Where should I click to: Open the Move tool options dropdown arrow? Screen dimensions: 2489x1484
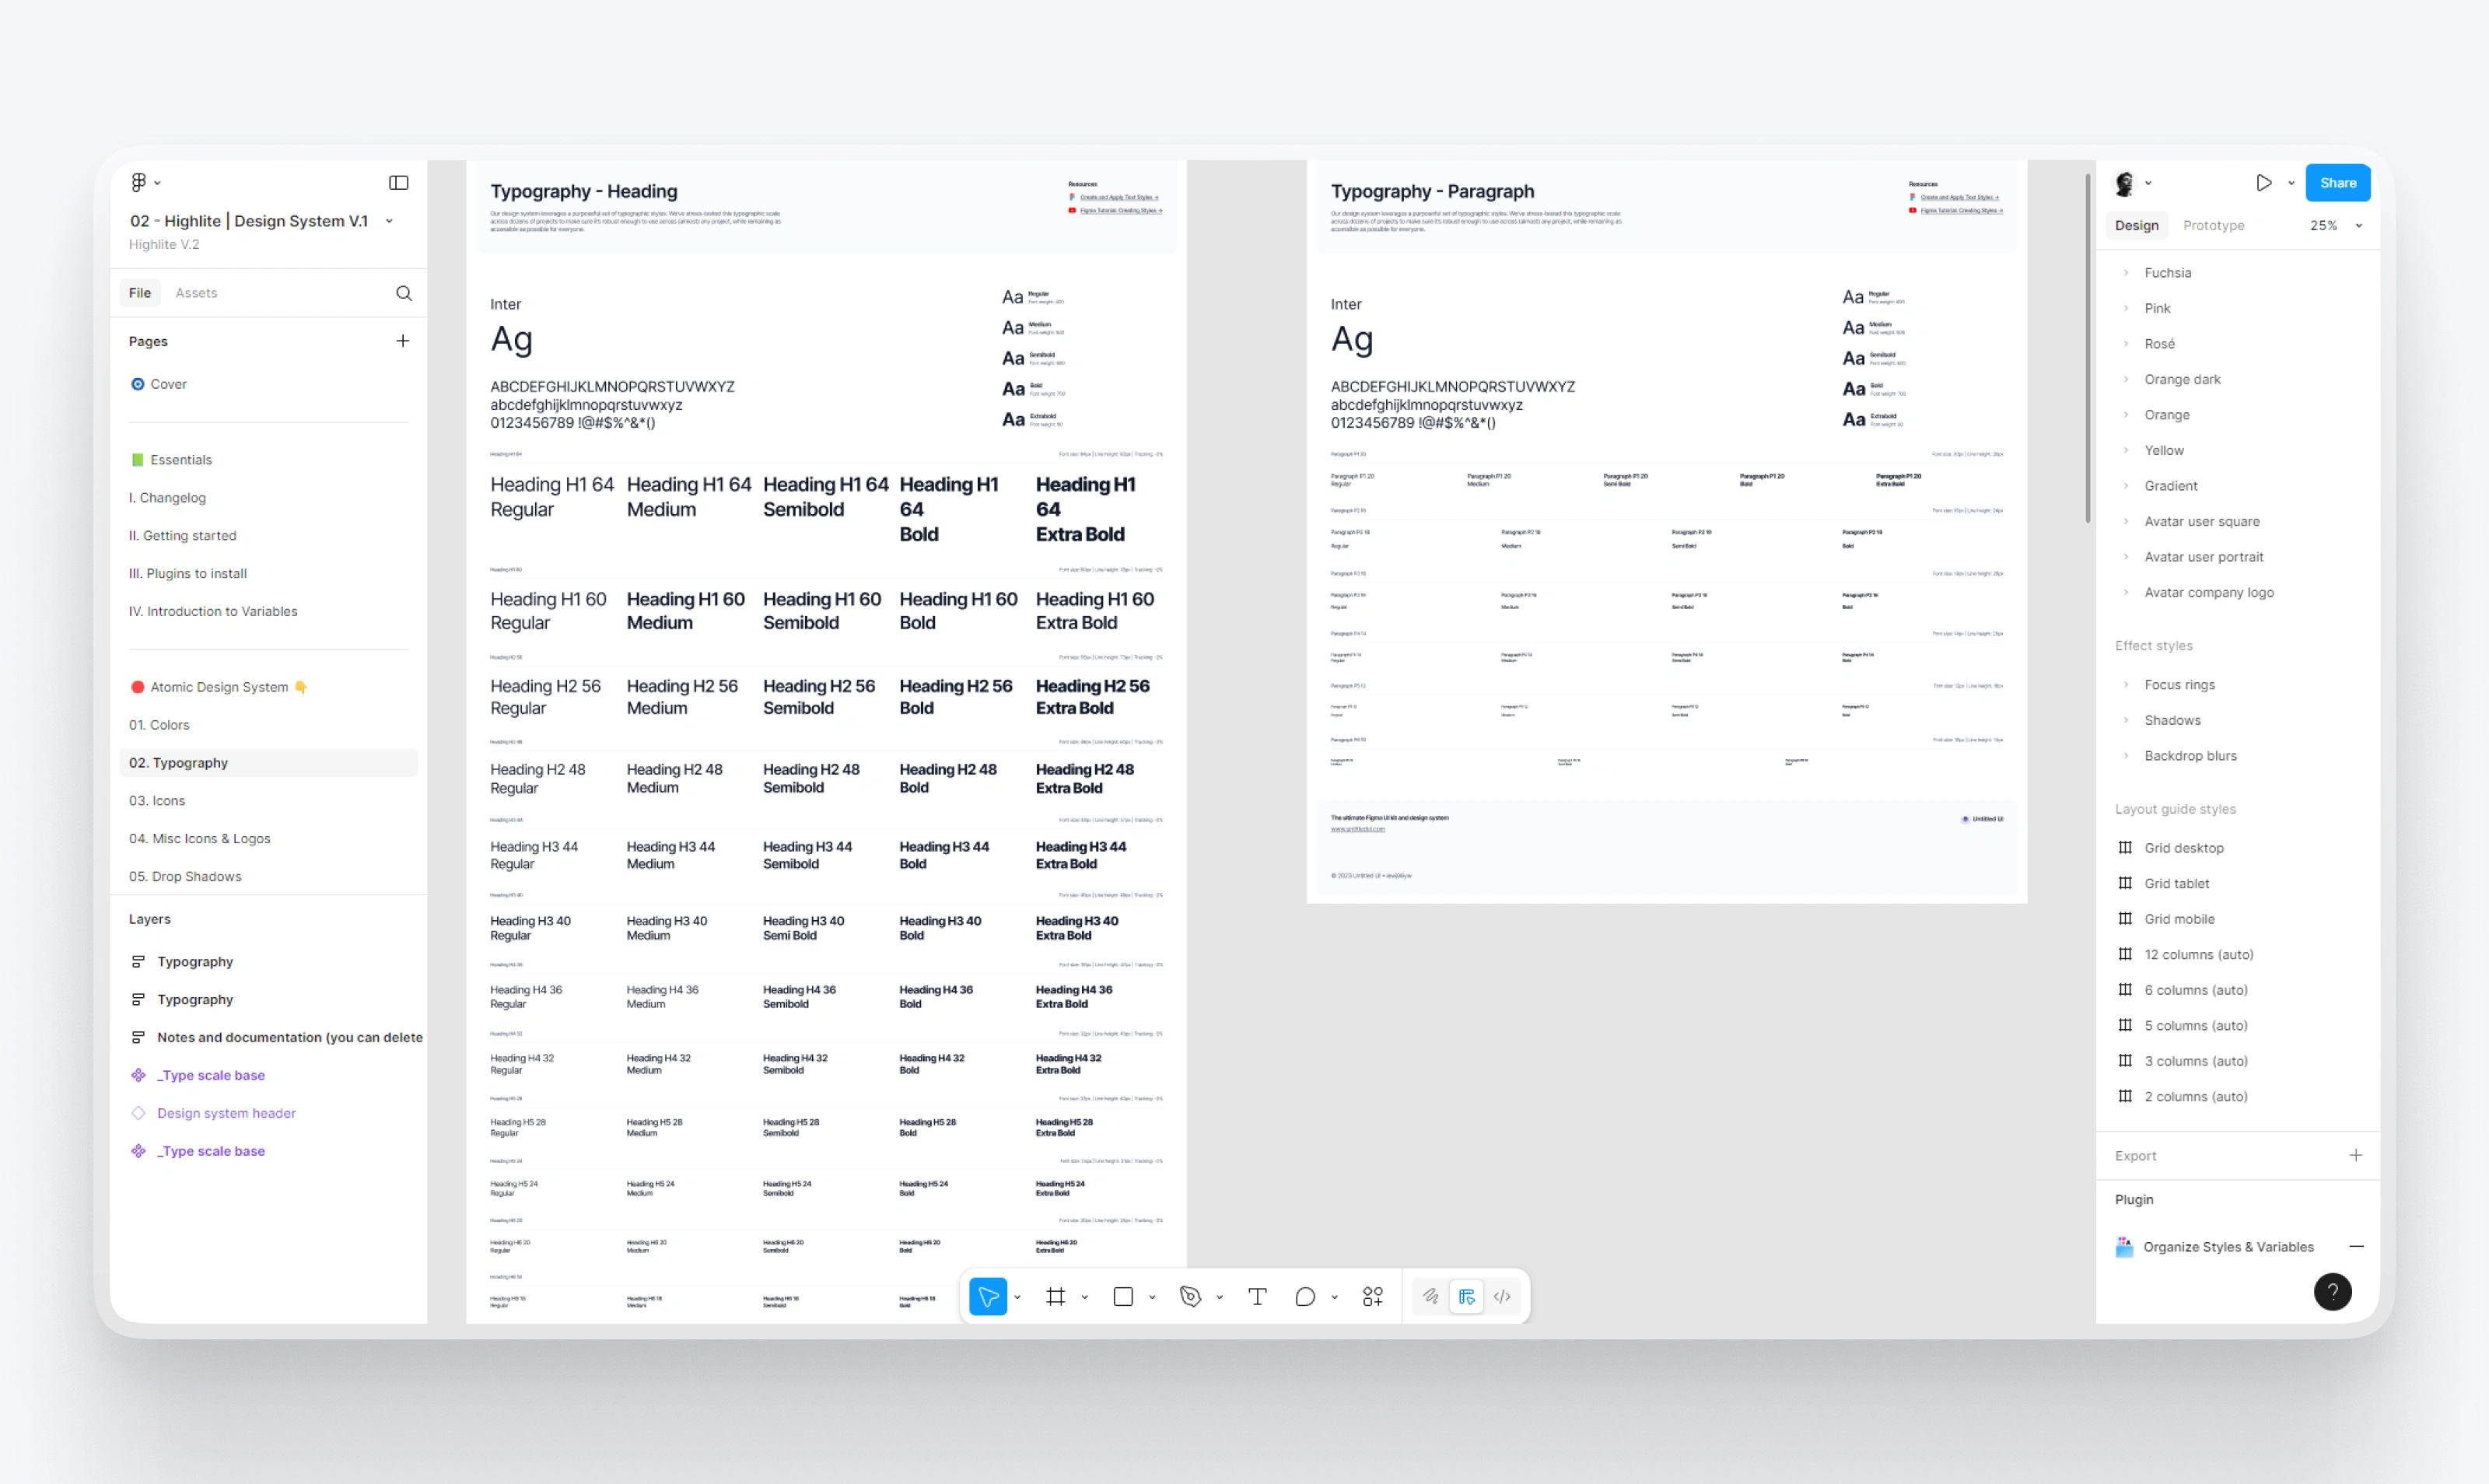tap(1017, 1297)
